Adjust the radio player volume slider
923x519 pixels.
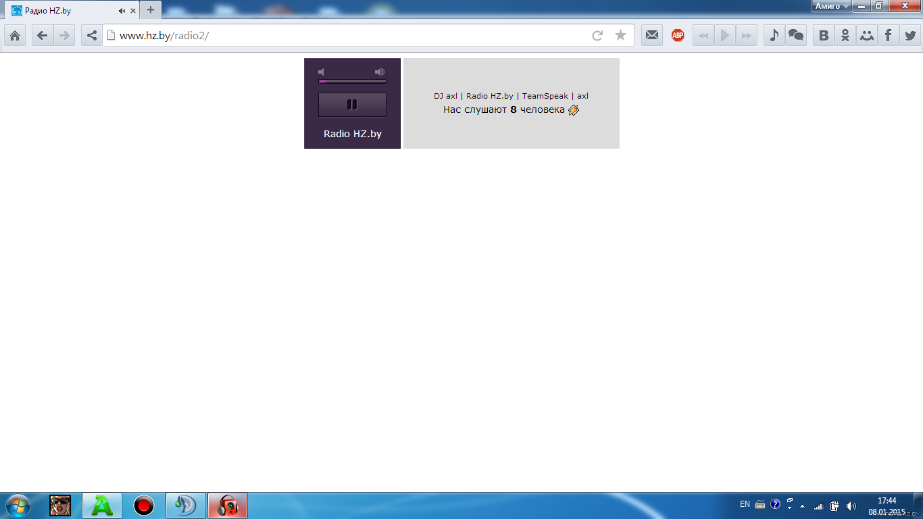click(x=352, y=81)
